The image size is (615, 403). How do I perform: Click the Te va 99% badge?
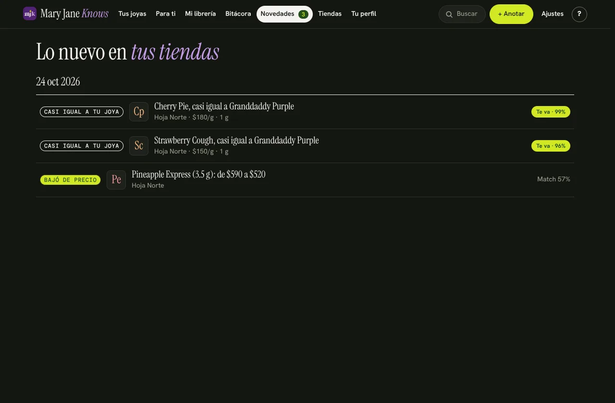pyautogui.click(x=551, y=112)
